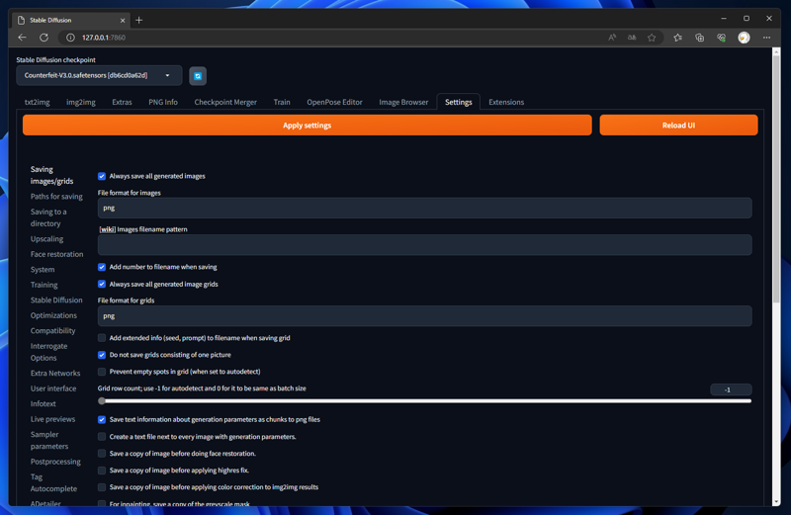This screenshot has width=791, height=515.
Task: Close the Stable Diffusion browser tab
Action: coord(123,20)
